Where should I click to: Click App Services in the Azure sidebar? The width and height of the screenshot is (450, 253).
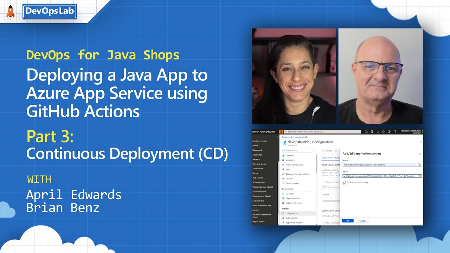tap(258, 178)
